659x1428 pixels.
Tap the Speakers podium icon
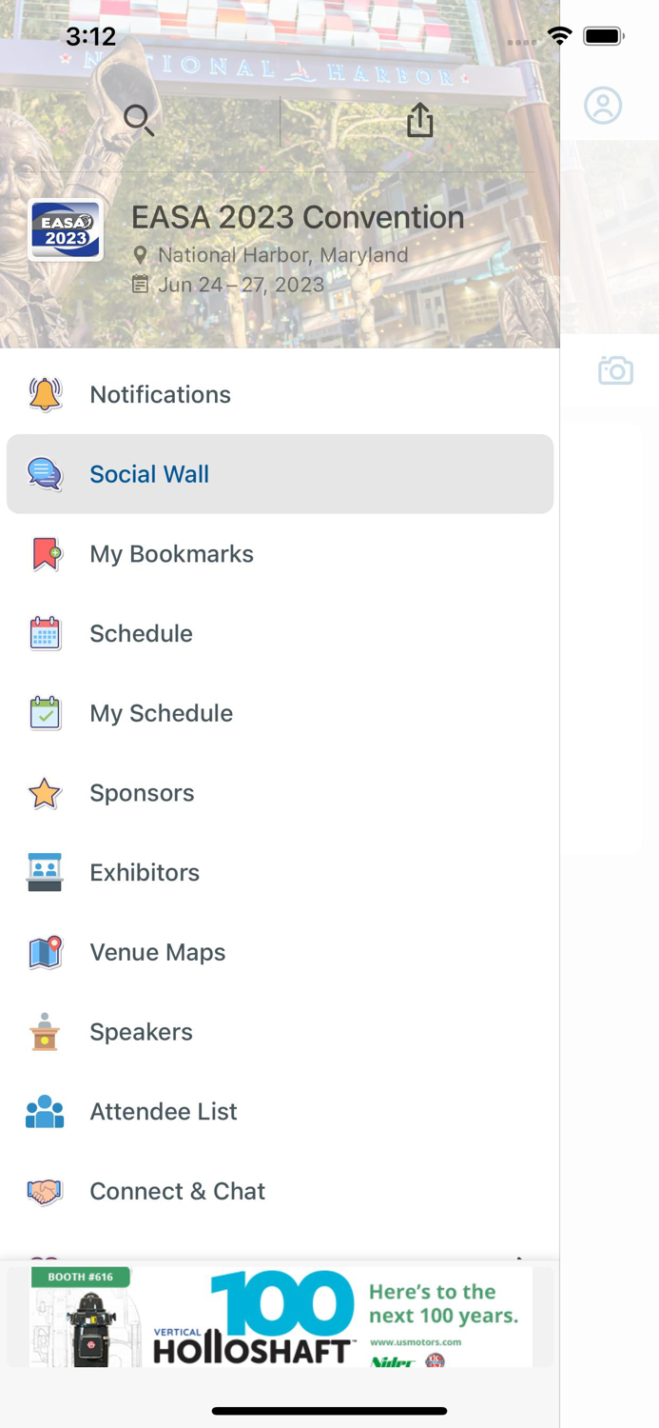click(44, 1032)
